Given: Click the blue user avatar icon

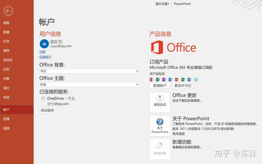Looking at the screenshot, I should [44, 44].
